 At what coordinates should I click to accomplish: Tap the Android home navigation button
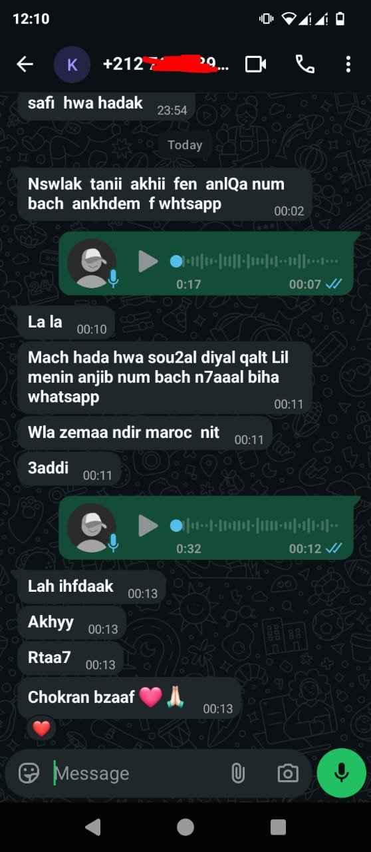click(x=185, y=827)
